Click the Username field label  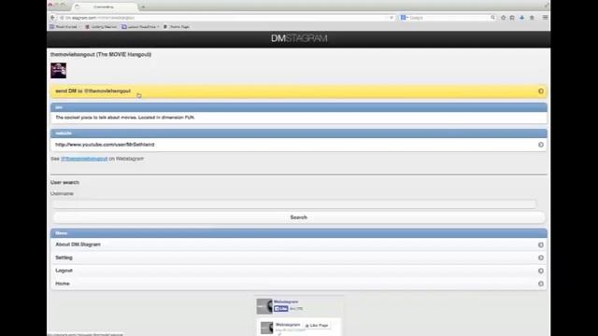pos(62,193)
